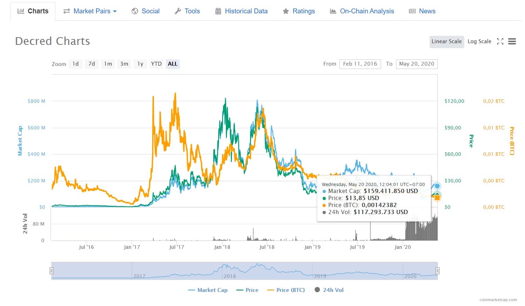Screen dimensions: 525x306
Task: Click the orange Price (BTC) data point marker
Action: tap(437, 198)
